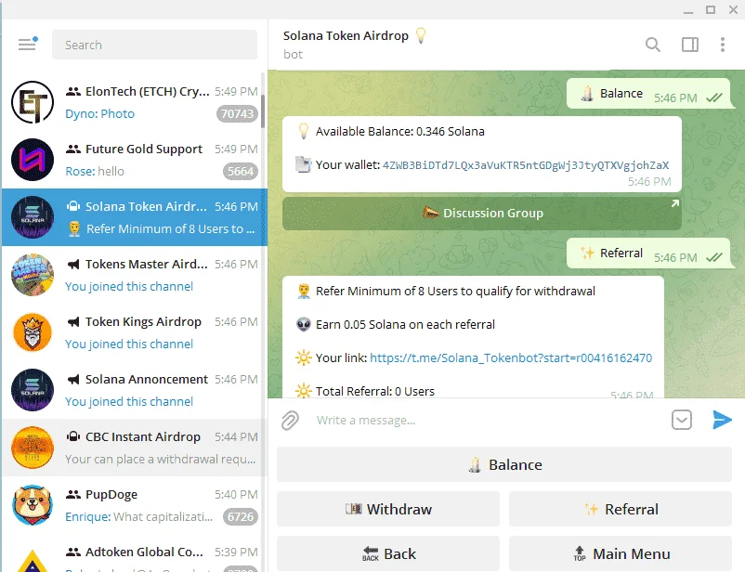The image size is (745, 572).
Task: Click the Refer Minimum of 8 Users message line
Action: click(455, 292)
